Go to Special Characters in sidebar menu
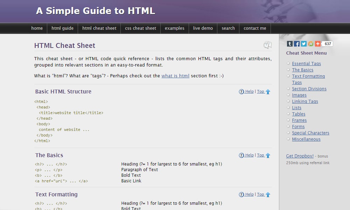This screenshot has width=350, height=210. coord(310,133)
